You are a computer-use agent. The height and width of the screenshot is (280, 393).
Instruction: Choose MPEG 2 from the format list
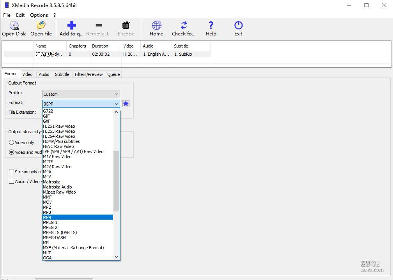[x=78, y=227]
